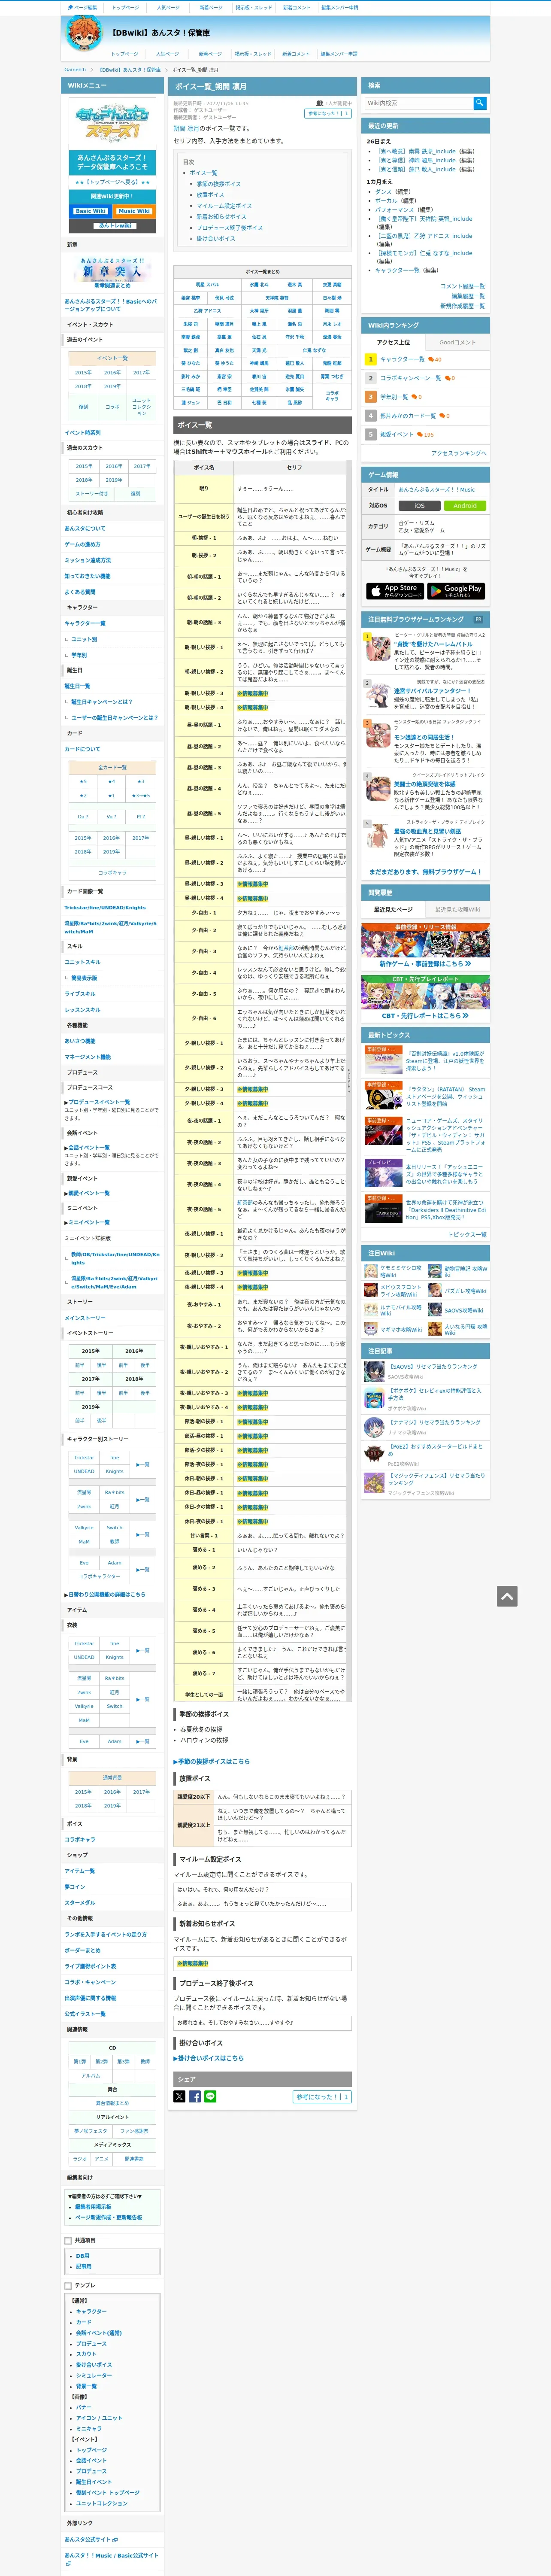Viewport: 551px width, 2576px height.
Task: Click the Android platform button
Action: pos(465,506)
